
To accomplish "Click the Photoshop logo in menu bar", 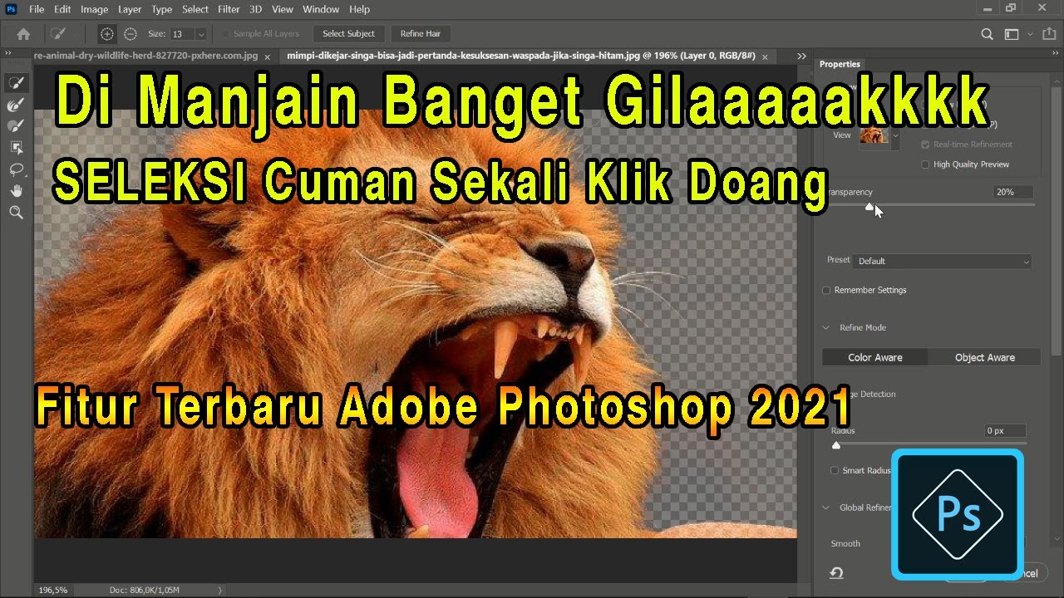I will (12, 9).
